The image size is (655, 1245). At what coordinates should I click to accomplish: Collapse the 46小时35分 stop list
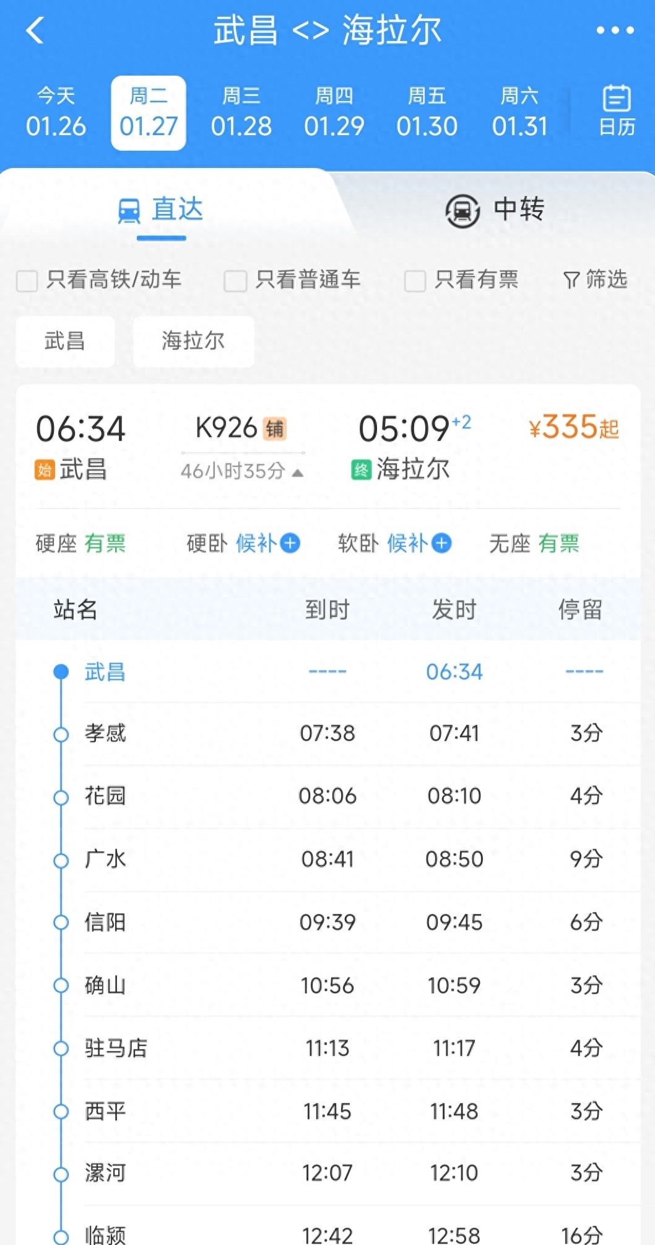242,472
